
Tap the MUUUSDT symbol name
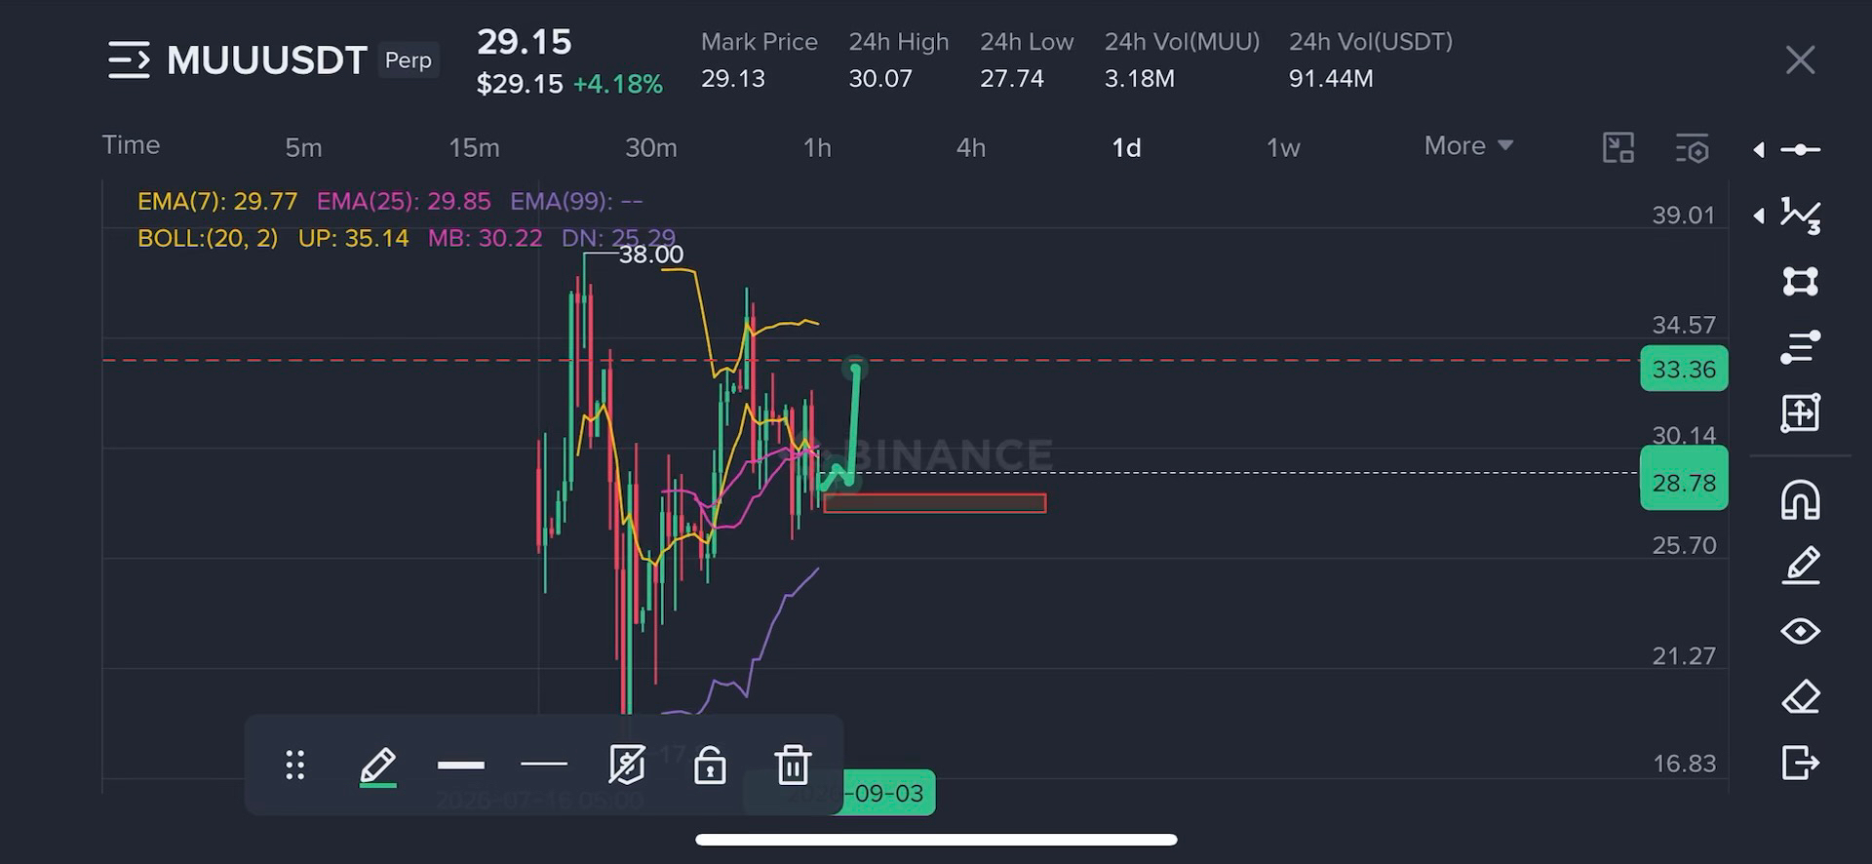[x=266, y=60]
